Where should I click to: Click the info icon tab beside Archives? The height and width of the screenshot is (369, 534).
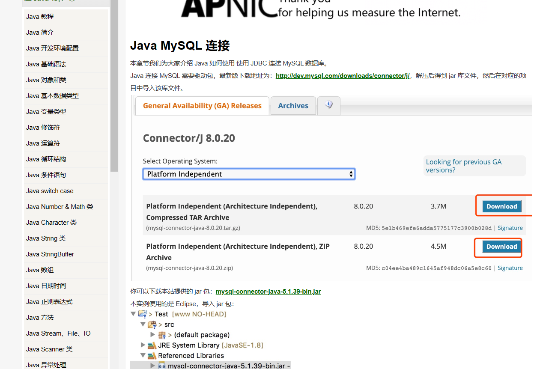329,105
